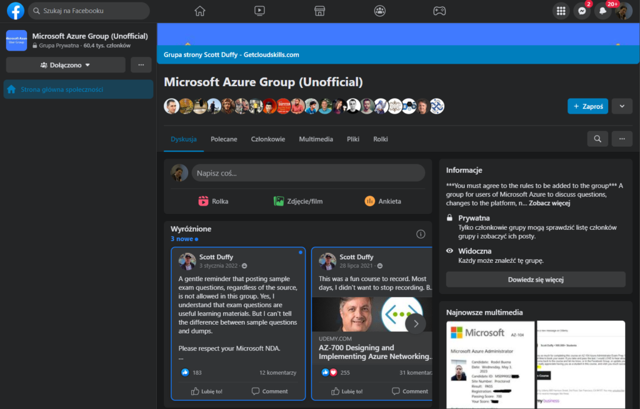Comment on the AZ-700 course post

click(x=410, y=391)
